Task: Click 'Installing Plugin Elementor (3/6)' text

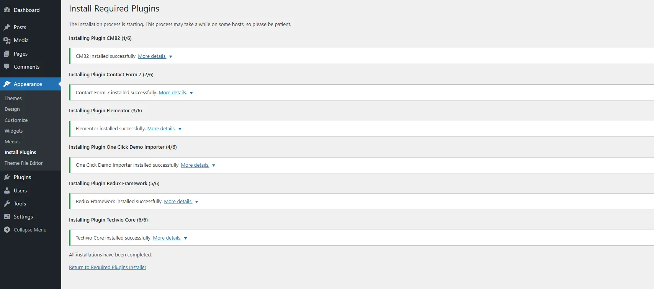Action: point(105,110)
